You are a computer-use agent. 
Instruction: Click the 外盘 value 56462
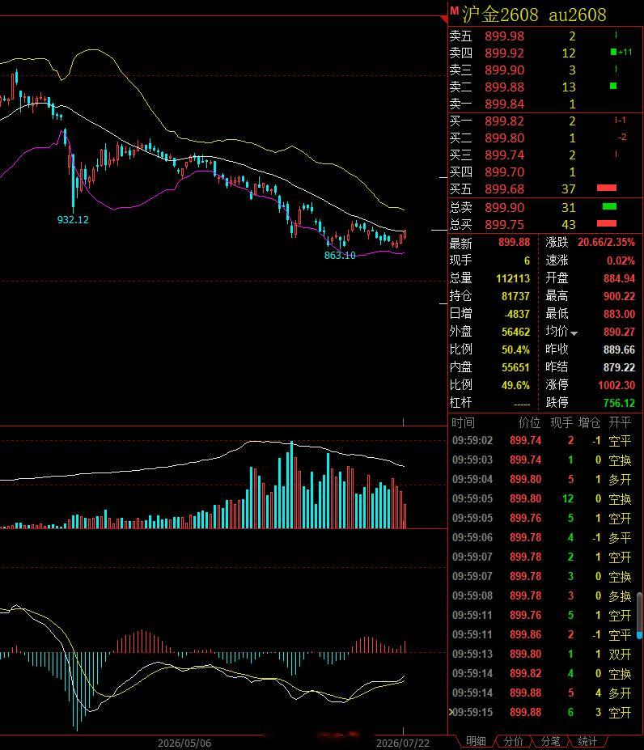515,332
